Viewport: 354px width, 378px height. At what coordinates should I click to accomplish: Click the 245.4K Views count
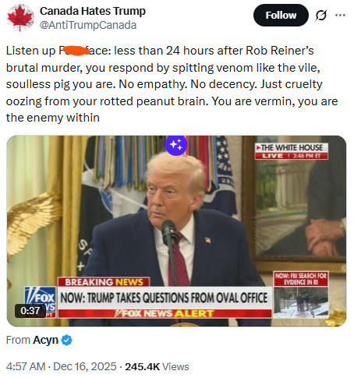157,366
